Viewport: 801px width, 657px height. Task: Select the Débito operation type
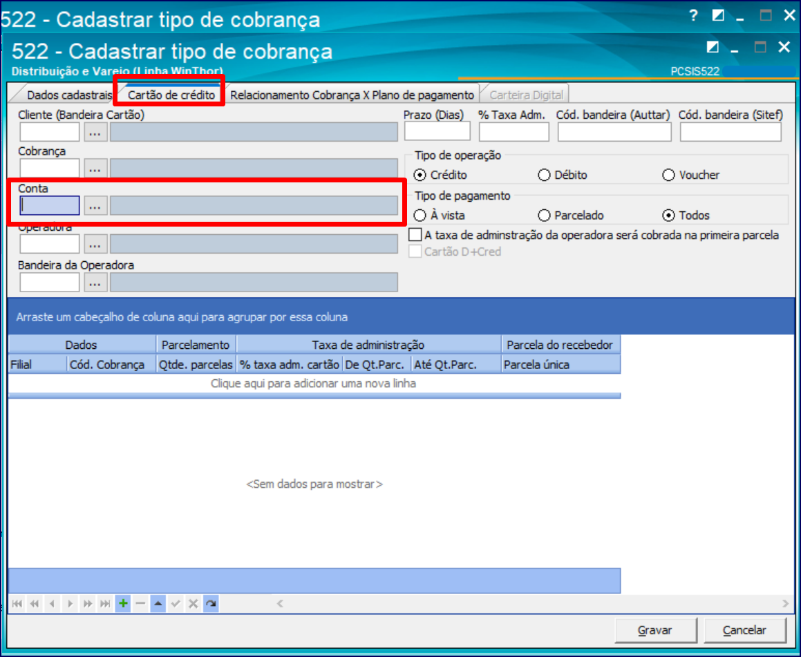[x=563, y=175]
